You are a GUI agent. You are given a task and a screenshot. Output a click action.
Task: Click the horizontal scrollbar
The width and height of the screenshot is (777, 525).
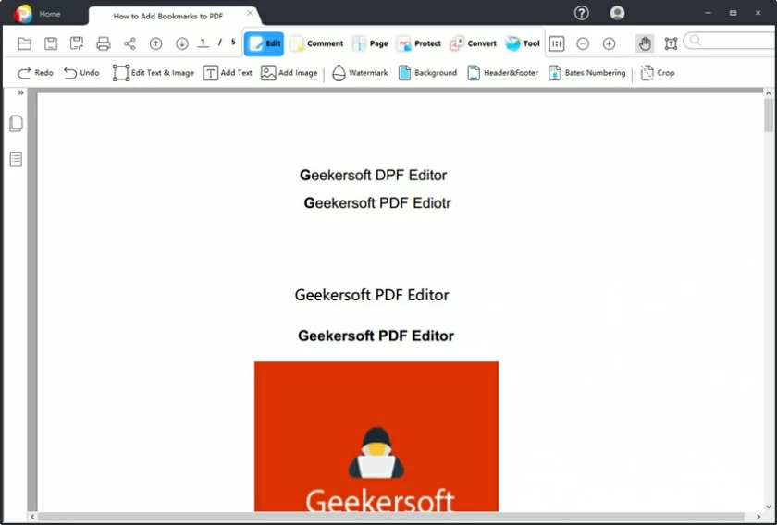point(391,517)
